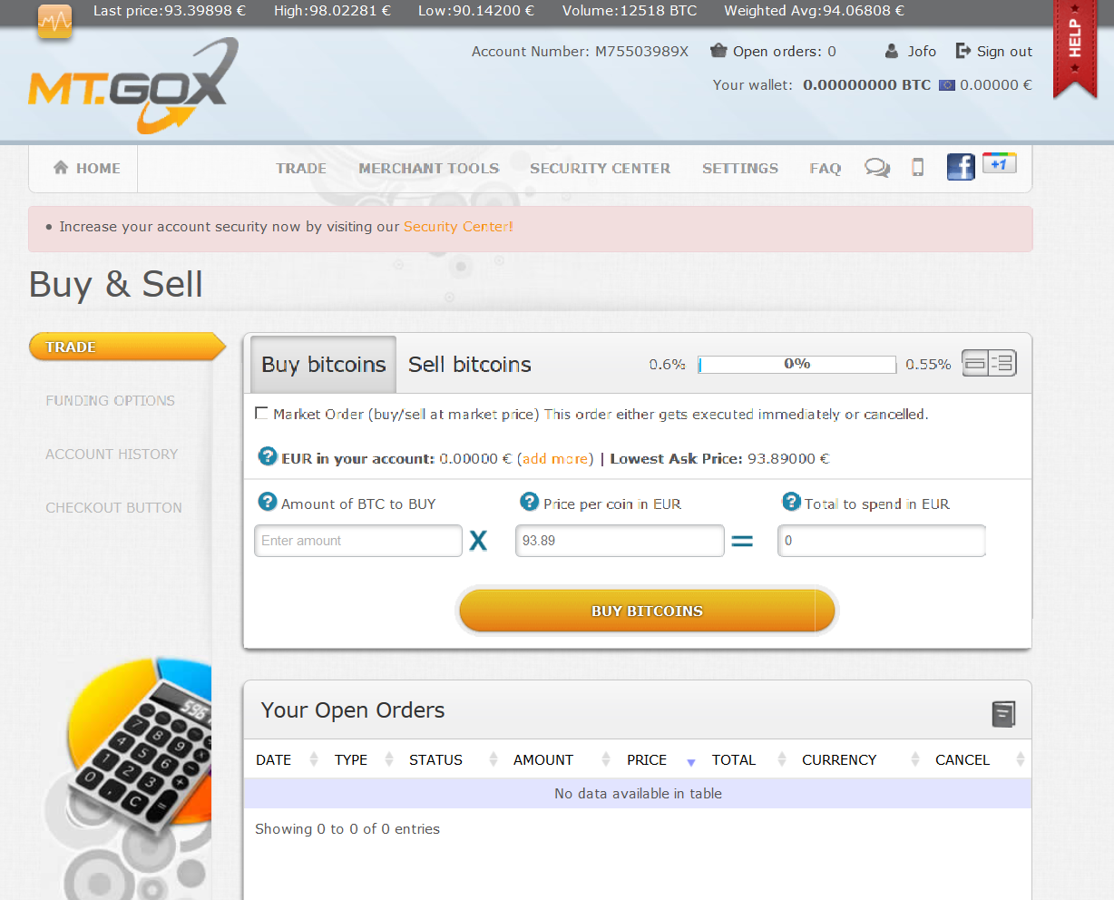Open CHECKOUT BUTTON in sidebar

coord(114,507)
